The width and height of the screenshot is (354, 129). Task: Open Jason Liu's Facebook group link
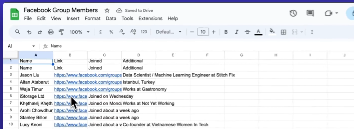tap(88, 75)
